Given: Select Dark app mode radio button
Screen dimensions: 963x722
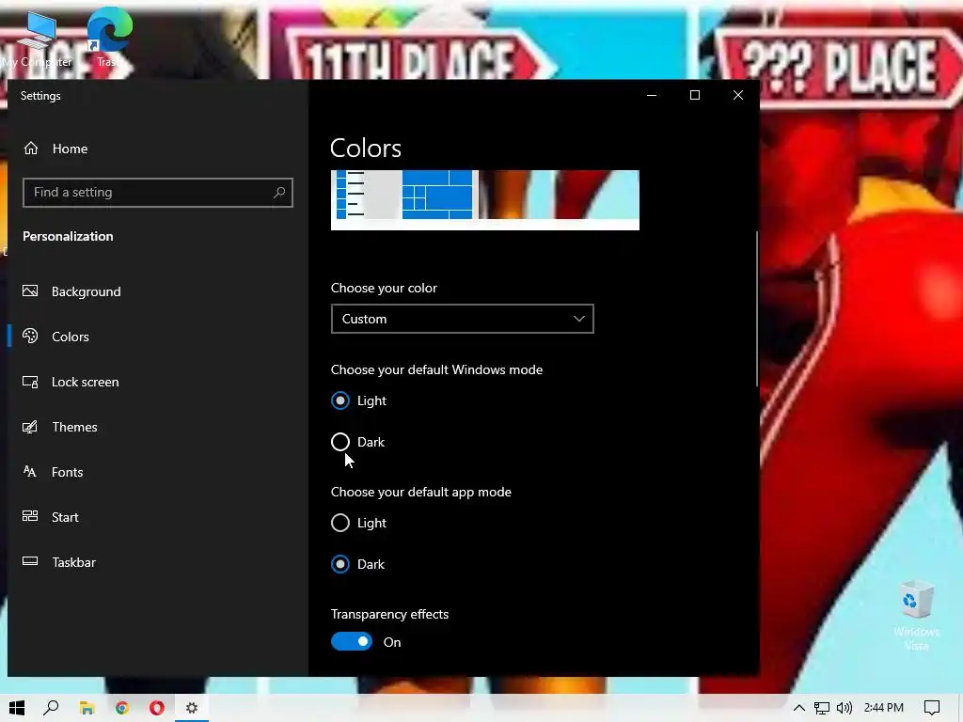Looking at the screenshot, I should (340, 564).
